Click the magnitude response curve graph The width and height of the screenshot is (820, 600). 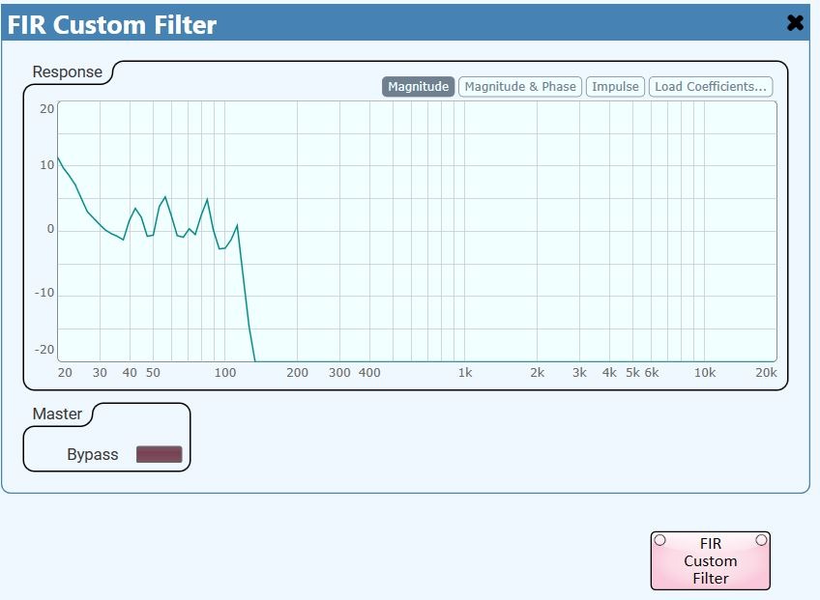[417, 231]
